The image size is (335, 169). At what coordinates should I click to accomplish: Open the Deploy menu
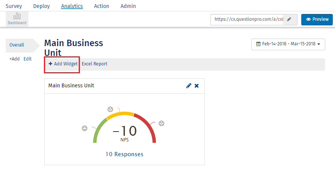coord(41,6)
